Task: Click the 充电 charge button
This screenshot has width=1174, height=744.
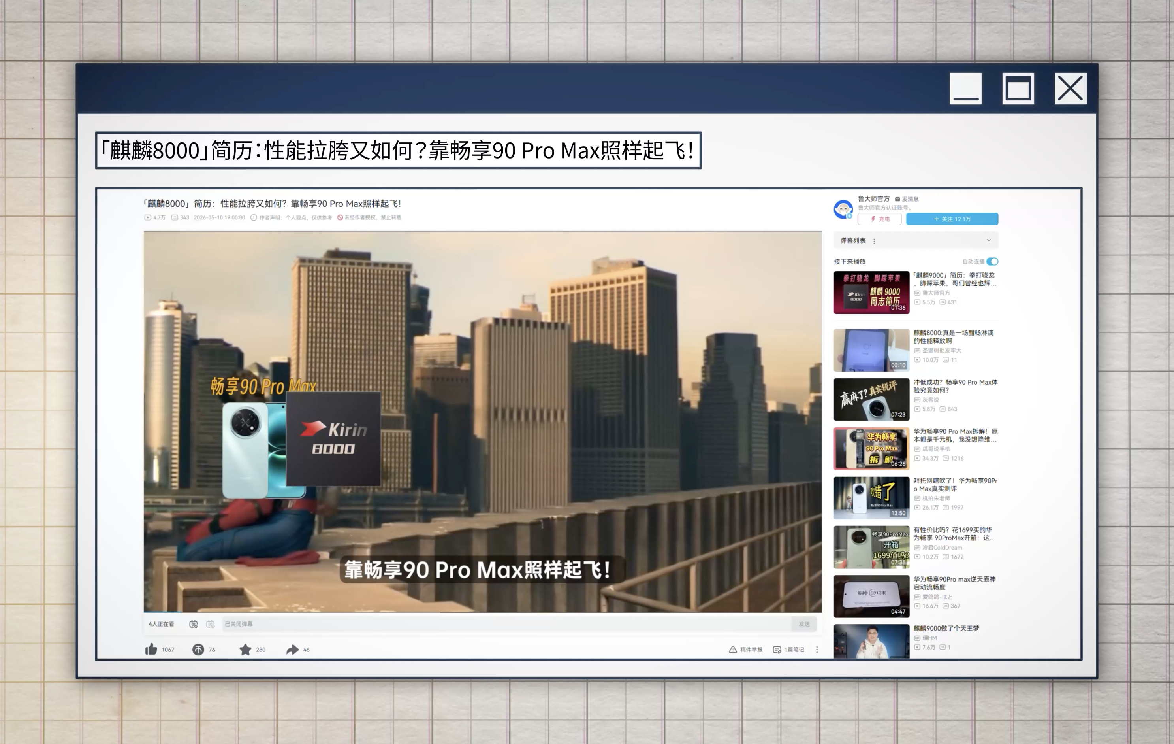Action: 880,219
